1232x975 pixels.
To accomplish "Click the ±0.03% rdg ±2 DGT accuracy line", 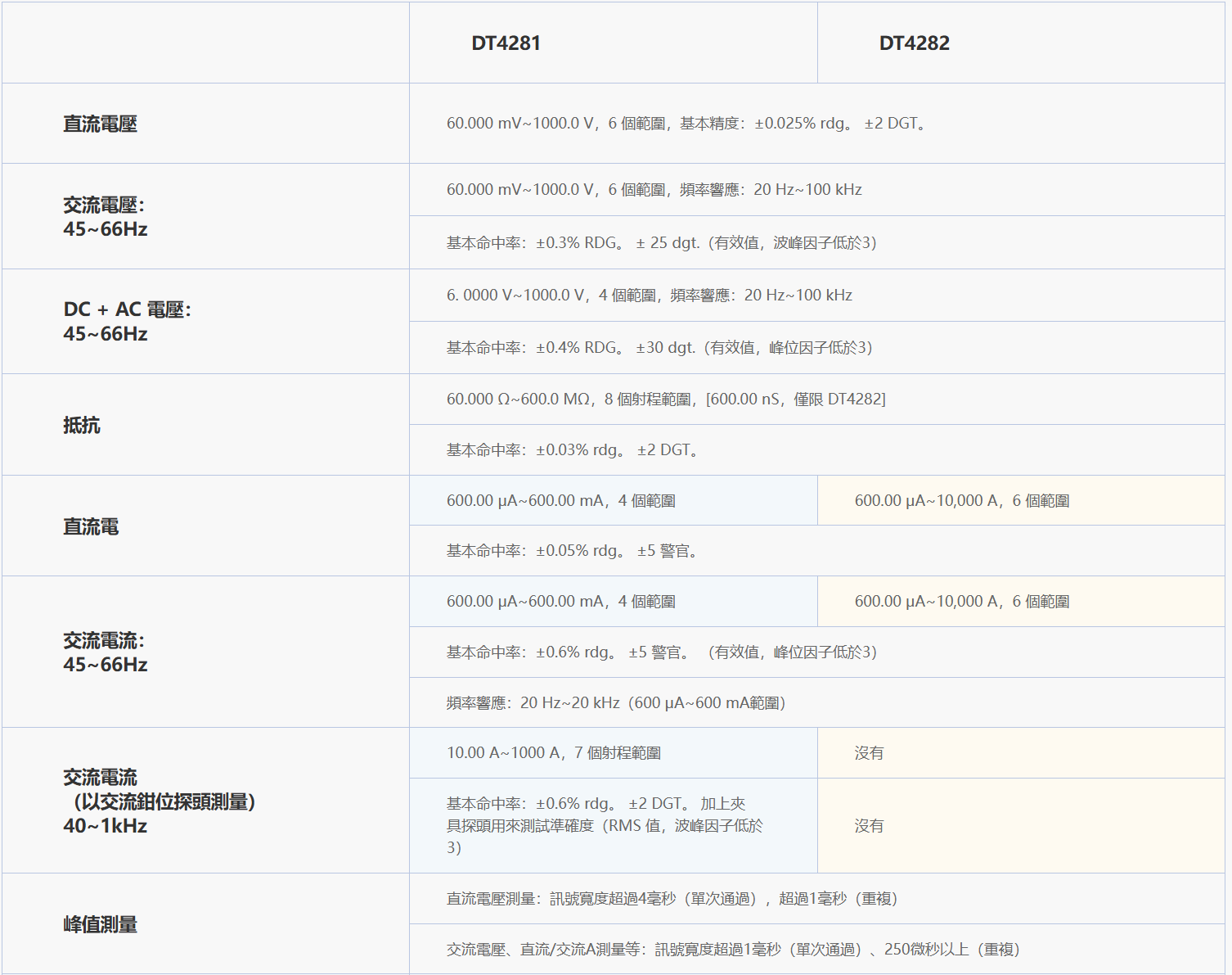I will (x=572, y=450).
